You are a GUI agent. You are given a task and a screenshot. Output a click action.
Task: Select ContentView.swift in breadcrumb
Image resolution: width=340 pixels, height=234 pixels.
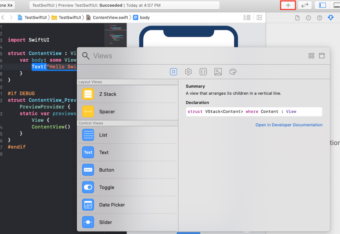click(107, 18)
